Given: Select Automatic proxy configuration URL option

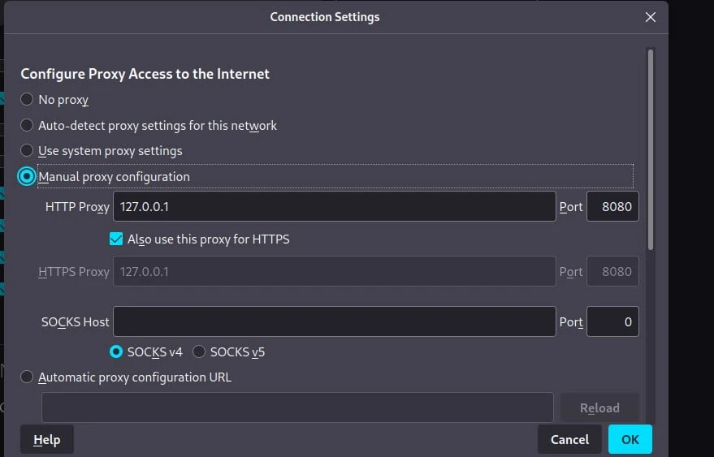Looking at the screenshot, I should coord(27,377).
